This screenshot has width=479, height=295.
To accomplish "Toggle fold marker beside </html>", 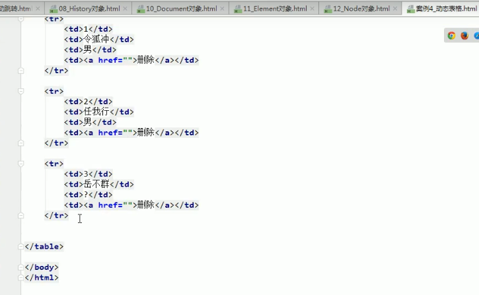I will point(20,278).
